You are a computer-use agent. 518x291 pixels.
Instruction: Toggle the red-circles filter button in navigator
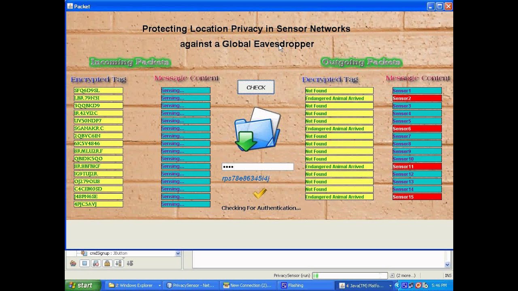tap(96, 264)
